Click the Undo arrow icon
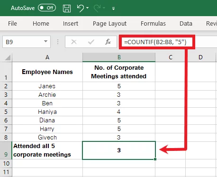Viewport: 217px width, 177px height. pyautogui.click(x=81, y=8)
